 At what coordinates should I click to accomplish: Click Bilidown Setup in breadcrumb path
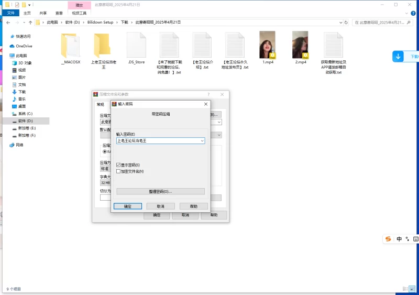point(101,23)
